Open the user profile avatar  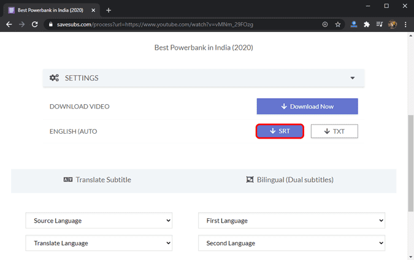click(x=393, y=25)
